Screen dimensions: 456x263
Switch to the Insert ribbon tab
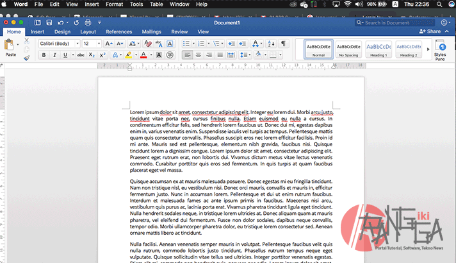tap(37, 31)
